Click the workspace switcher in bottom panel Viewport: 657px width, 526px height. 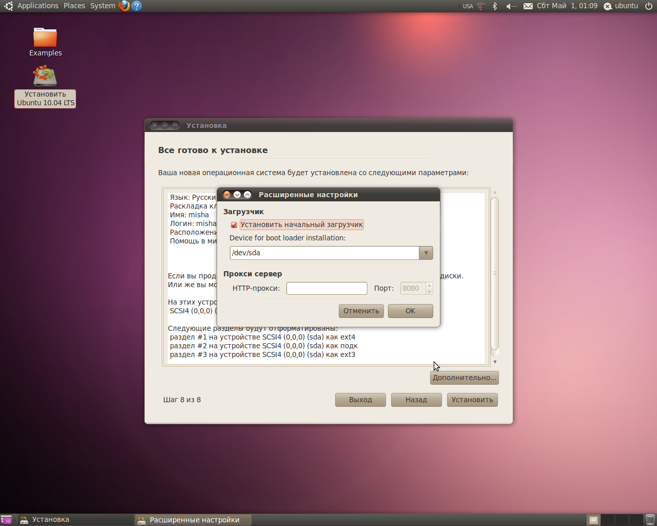click(615, 520)
